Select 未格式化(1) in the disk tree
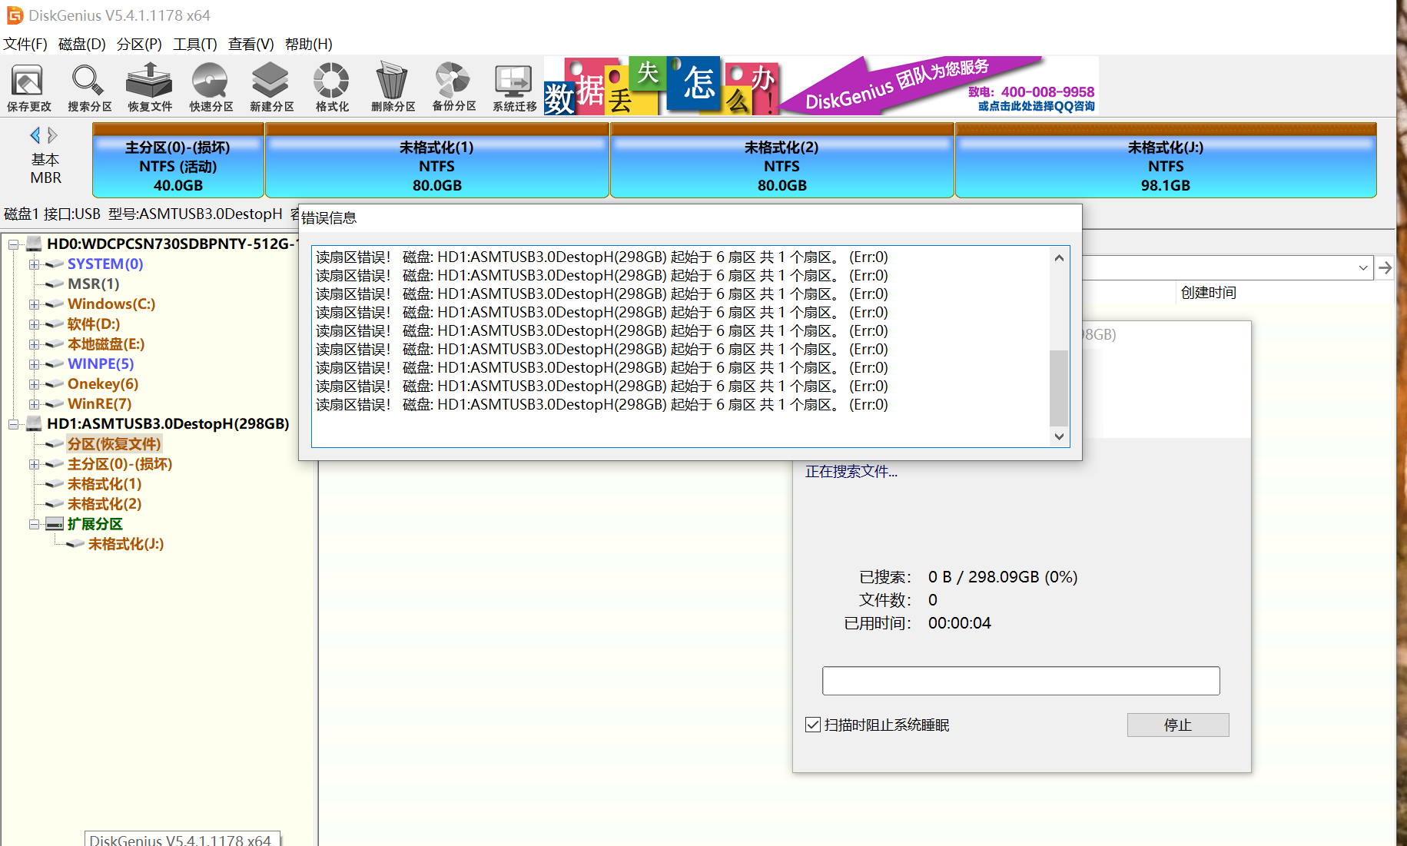Viewport: 1407px width, 846px height. tap(105, 484)
